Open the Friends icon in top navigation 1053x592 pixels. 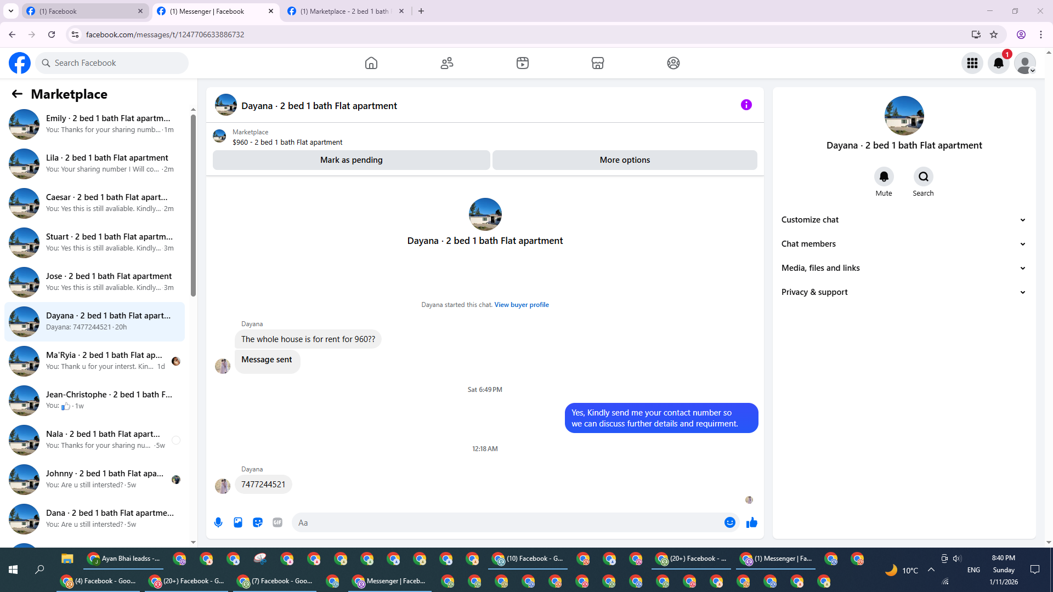click(447, 63)
